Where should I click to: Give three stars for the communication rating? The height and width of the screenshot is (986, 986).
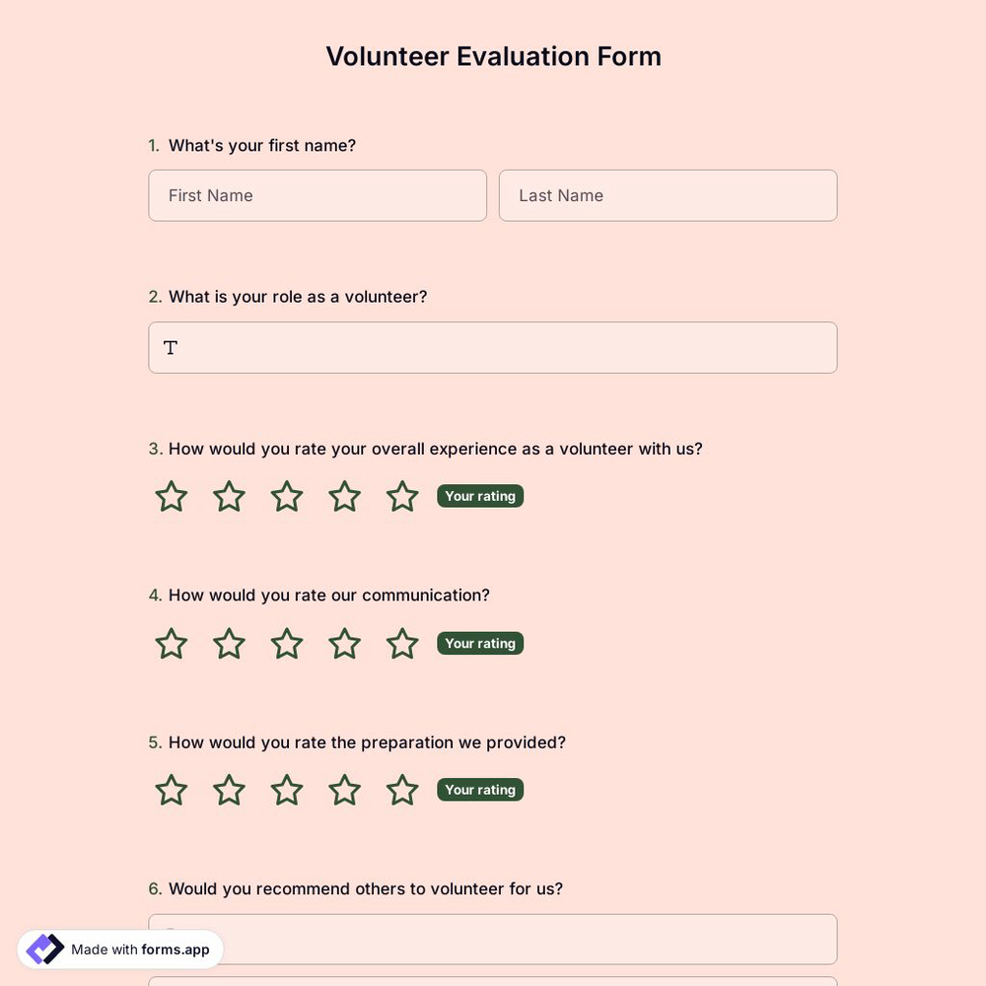click(286, 643)
